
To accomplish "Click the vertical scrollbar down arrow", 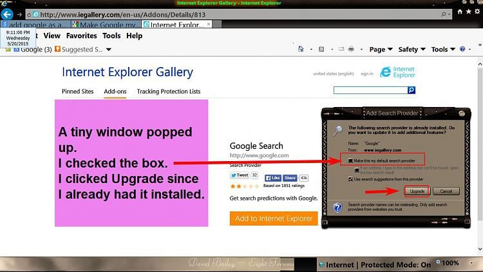I will pyautogui.click(x=480, y=249).
